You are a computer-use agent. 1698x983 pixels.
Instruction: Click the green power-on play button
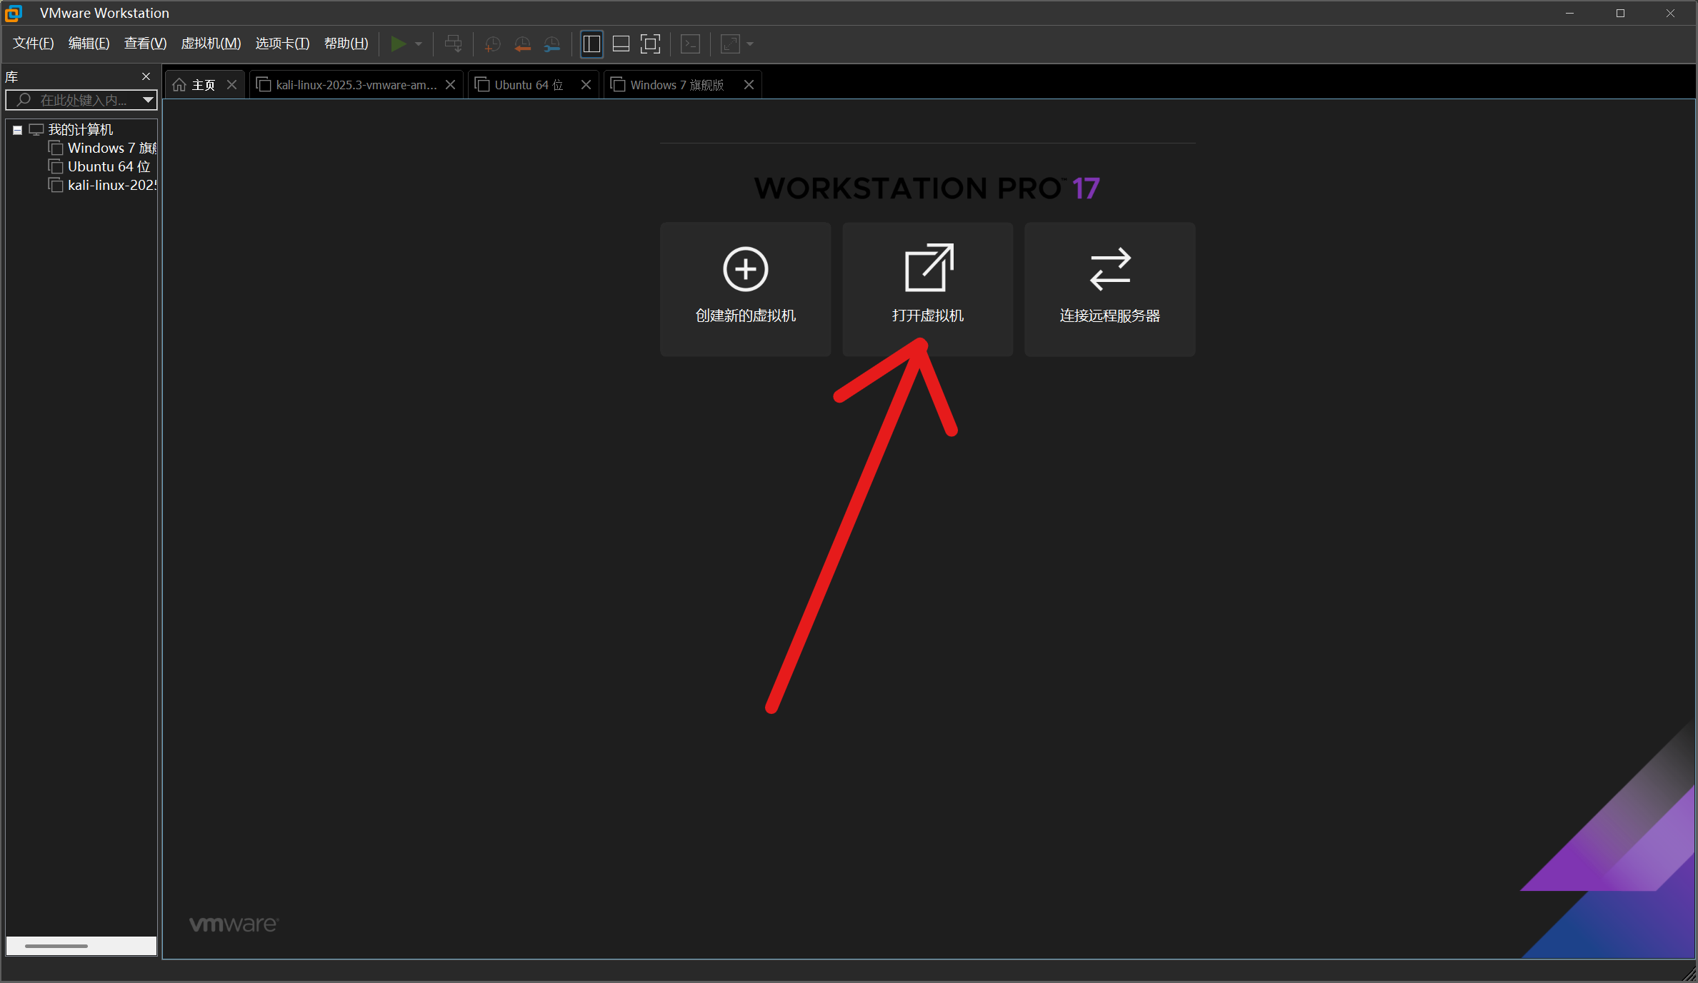398,44
